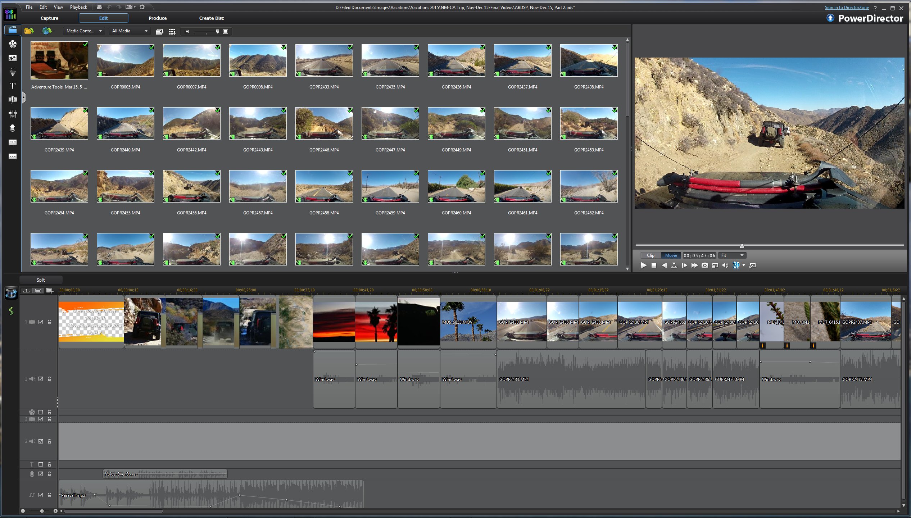911x518 pixels.
Task: Click the Stop button in preview
Action: [x=654, y=265]
